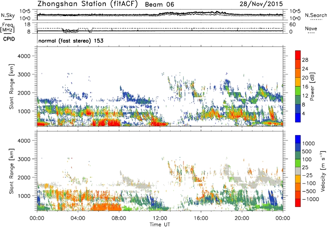The height and width of the screenshot is (227, 327).
Task: Click the '2000' tick on velocity panel
Action: (x=24, y=177)
